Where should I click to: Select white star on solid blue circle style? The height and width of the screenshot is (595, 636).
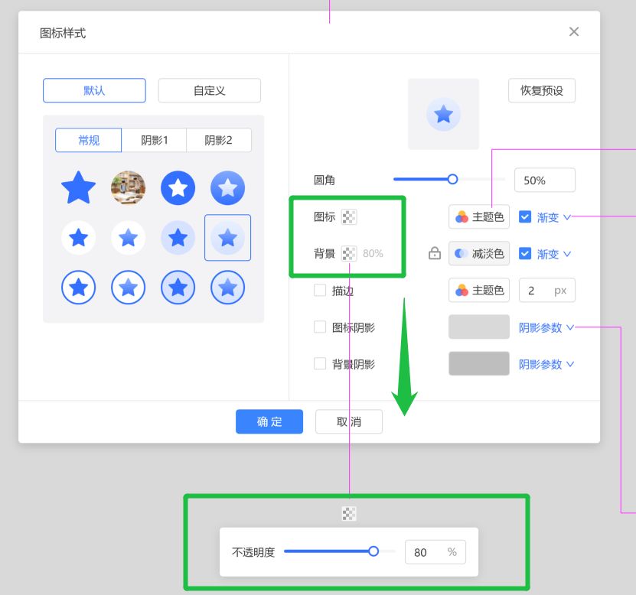178,187
